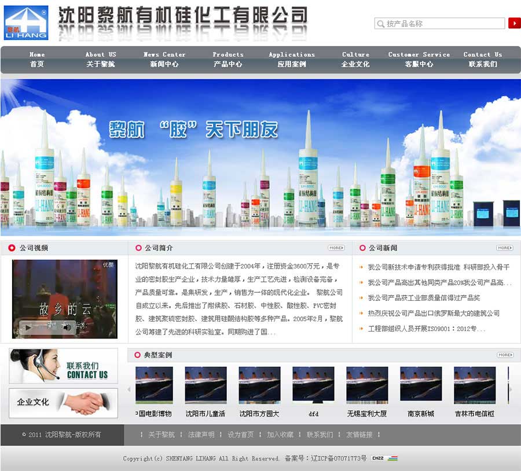The width and height of the screenshot is (521, 471).
Task: Open About US 关于黎航 in the top navigation
Action: pyautogui.click(x=101, y=60)
